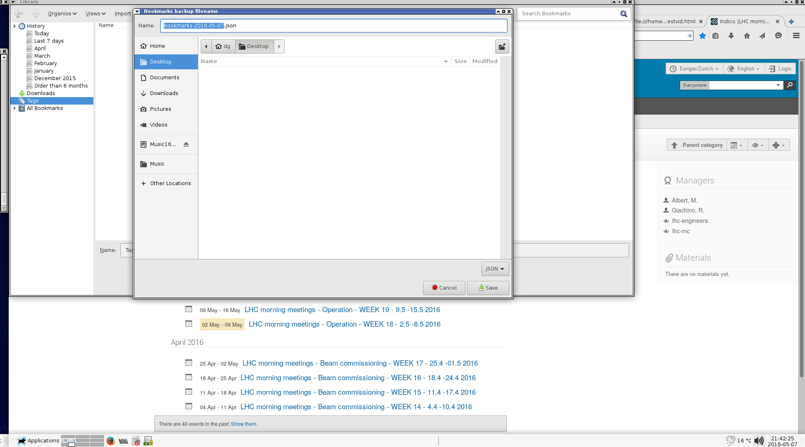Open LHC morning meetings WEEK 18 link
This screenshot has height=447, width=805.
tap(345, 325)
